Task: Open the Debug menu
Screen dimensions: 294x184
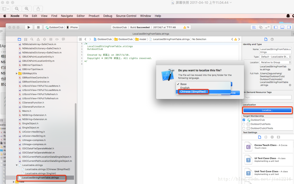Action: click(108, 16)
